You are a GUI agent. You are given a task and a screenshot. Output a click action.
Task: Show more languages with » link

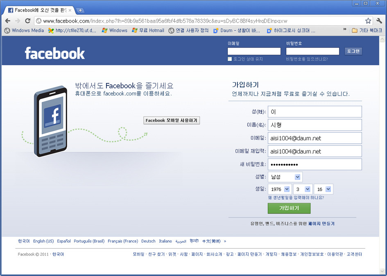point(225,241)
